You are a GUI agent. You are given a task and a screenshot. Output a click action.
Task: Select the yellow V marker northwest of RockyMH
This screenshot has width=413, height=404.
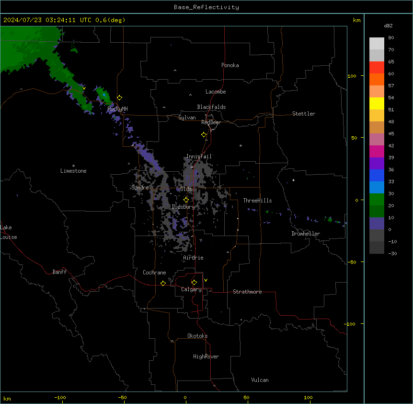point(84,88)
